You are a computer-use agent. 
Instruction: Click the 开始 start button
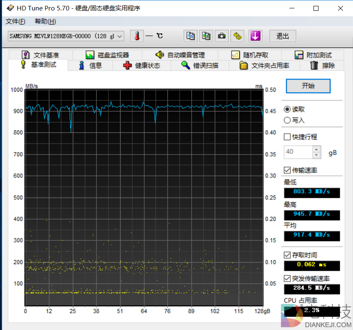(308, 86)
